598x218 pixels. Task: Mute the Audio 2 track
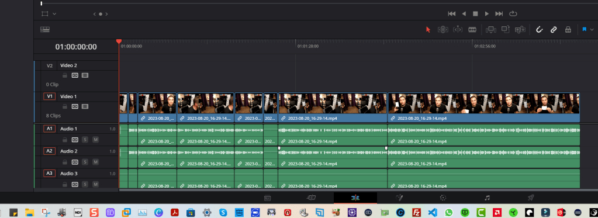click(x=95, y=162)
